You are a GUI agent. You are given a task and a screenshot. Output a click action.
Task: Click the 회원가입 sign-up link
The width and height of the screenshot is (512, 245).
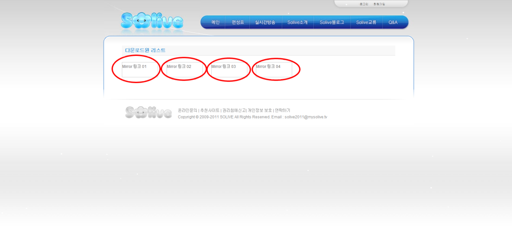379,4
